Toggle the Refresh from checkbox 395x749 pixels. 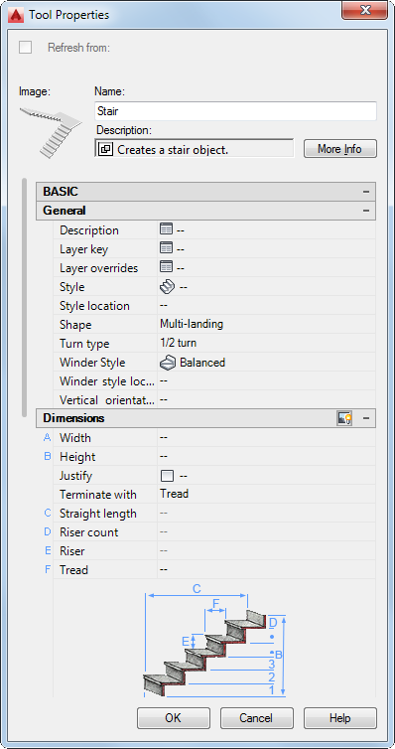(25, 48)
